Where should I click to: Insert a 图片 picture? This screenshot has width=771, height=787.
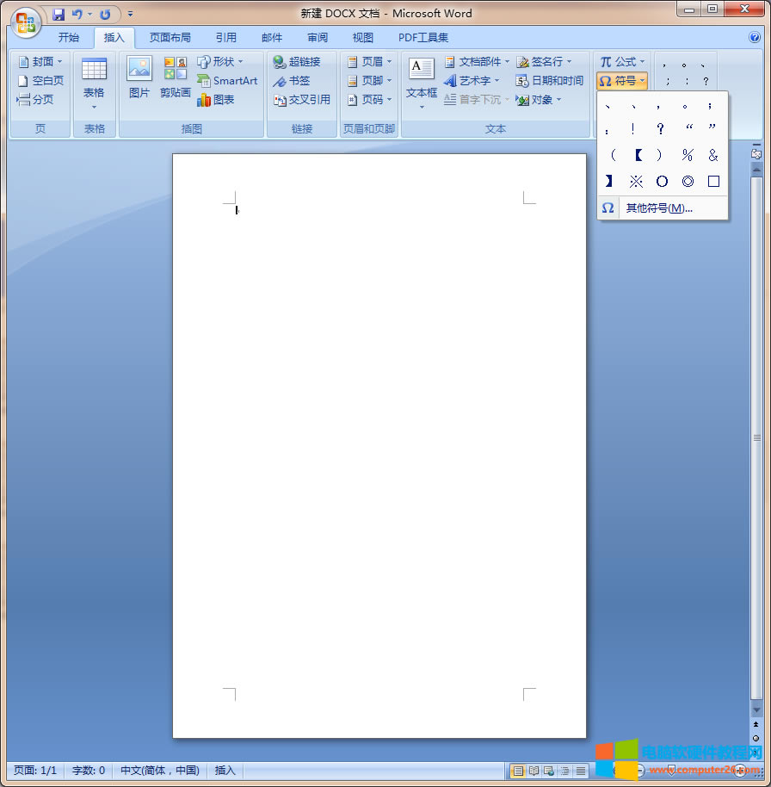tap(139, 77)
